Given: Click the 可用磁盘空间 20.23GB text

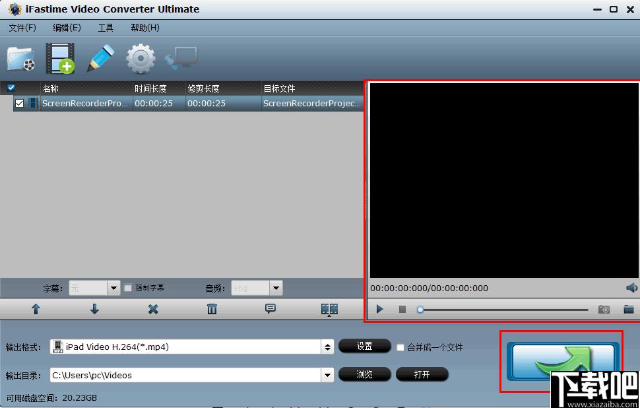Looking at the screenshot, I should coord(51,397).
